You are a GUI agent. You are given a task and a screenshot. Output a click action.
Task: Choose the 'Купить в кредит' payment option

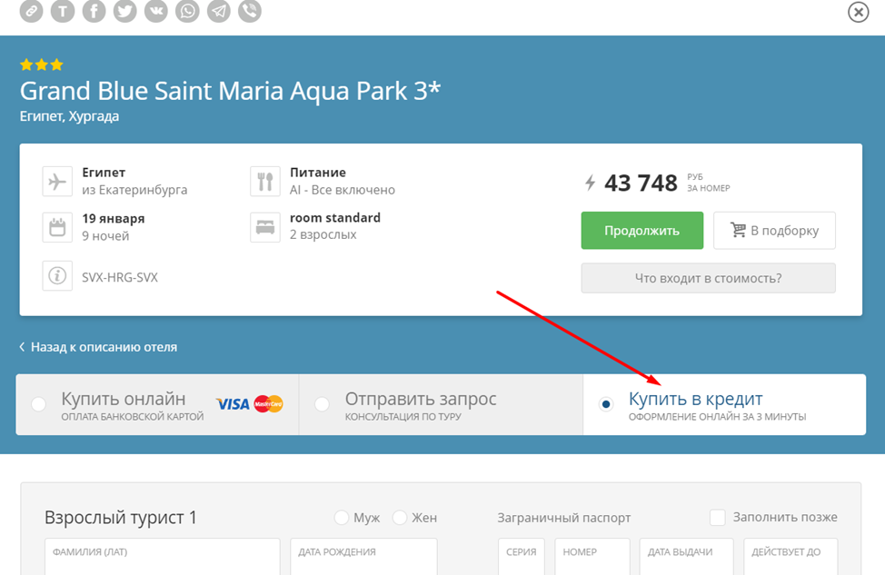(607, 404)
